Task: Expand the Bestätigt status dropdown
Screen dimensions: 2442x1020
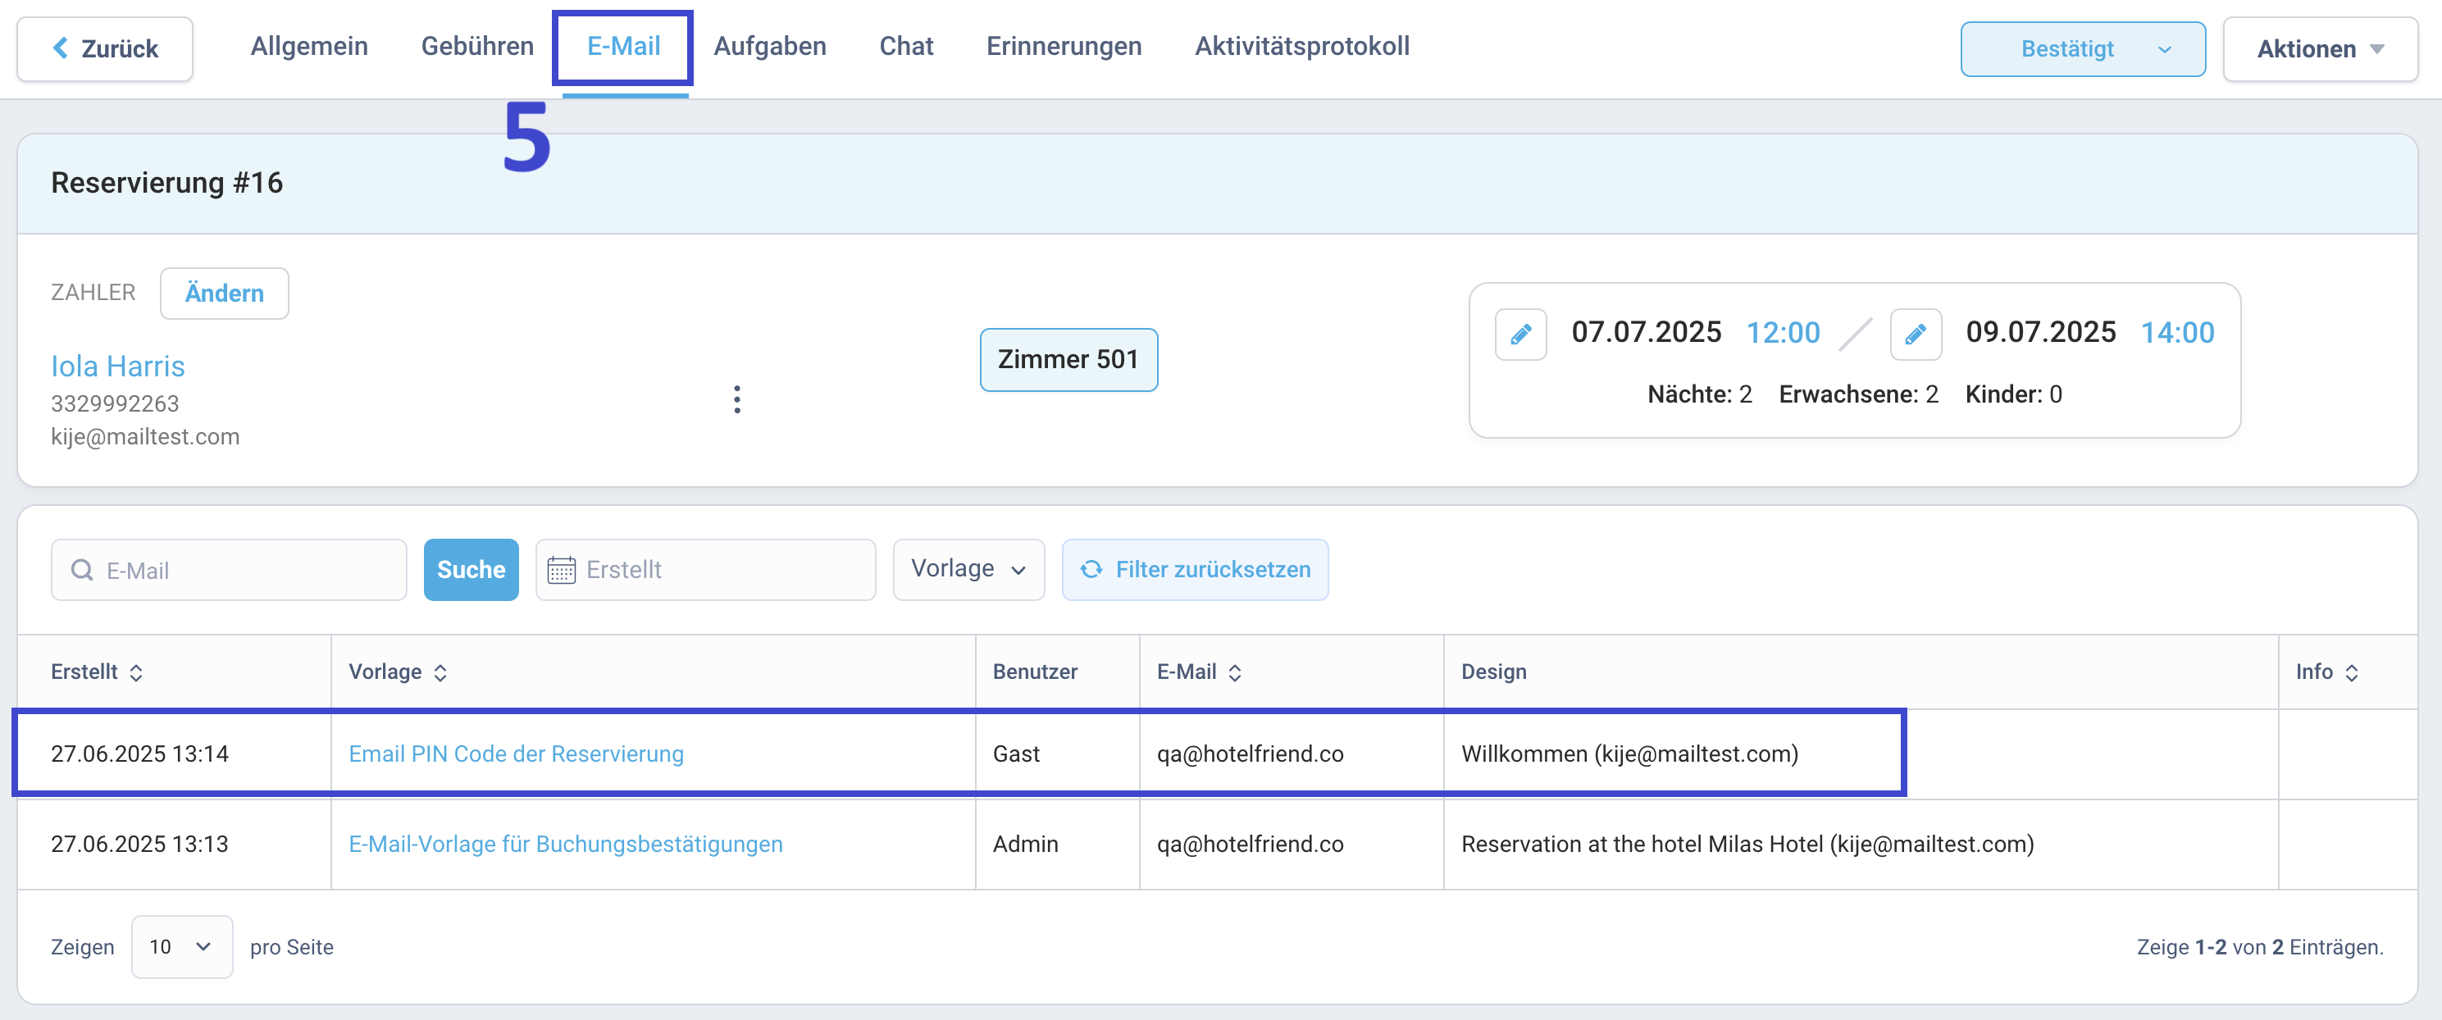Action: [2083, 48]
